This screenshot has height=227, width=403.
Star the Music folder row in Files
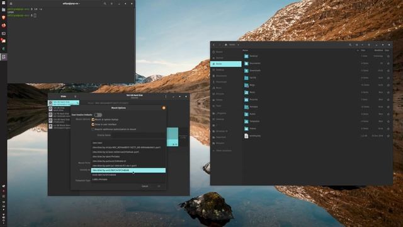[388, 92]
